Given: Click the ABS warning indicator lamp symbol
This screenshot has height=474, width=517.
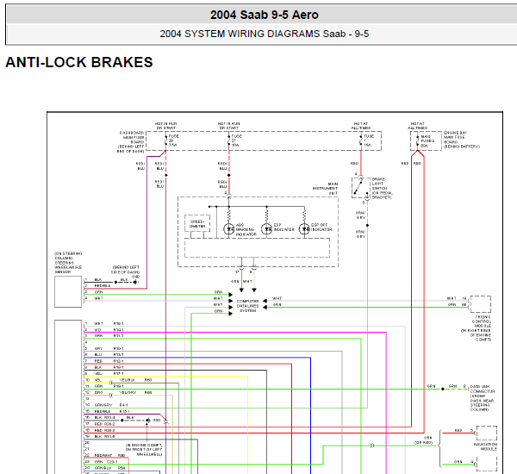Looking at the screenshot, I should tap(229, 228).
